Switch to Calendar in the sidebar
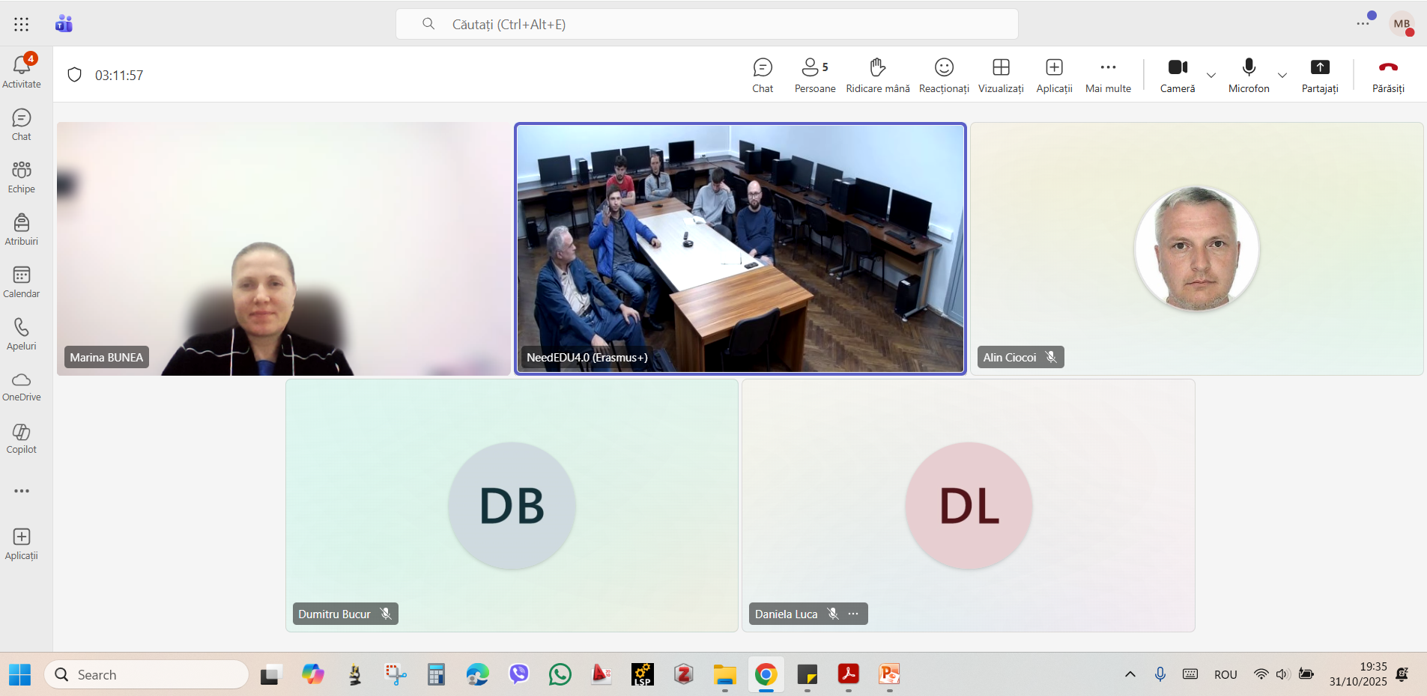1427x696 pixels. click(x=22, y=281)
